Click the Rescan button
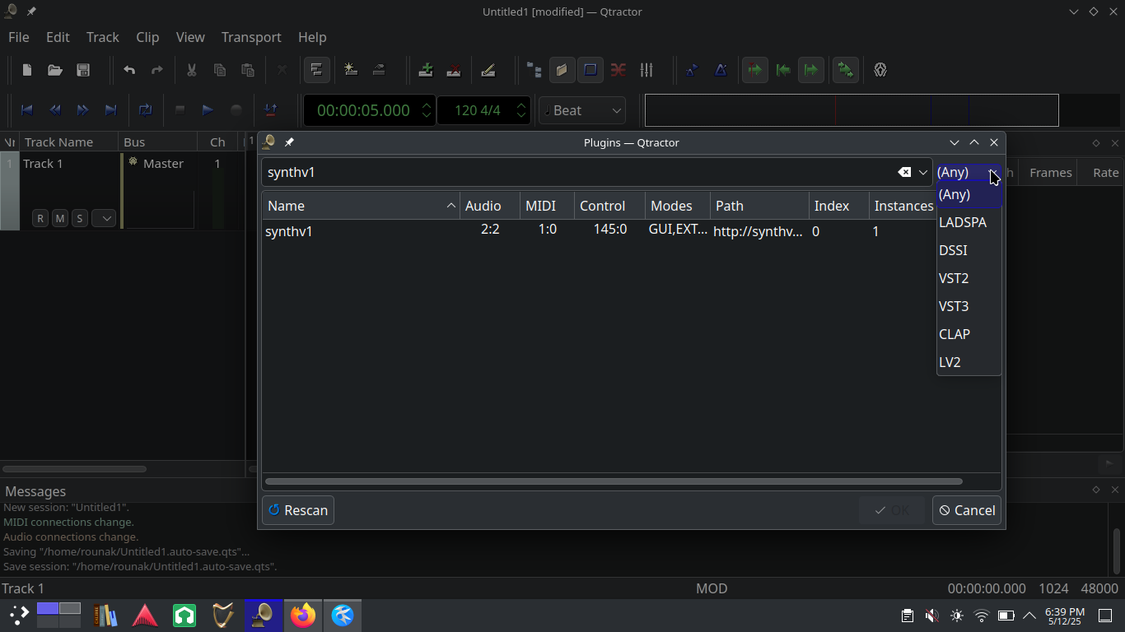 tap(298, 510)
